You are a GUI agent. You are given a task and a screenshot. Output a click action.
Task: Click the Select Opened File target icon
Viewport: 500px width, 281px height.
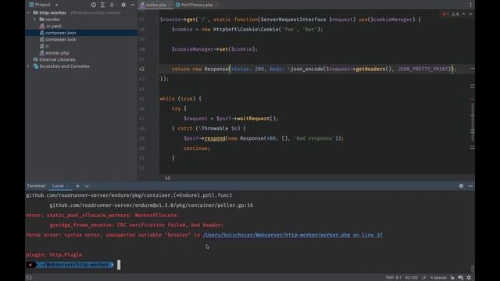click(x=94, y=5)
